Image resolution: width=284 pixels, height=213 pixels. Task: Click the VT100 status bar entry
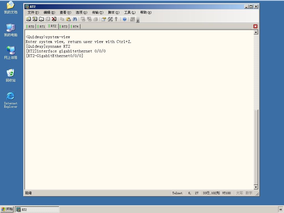point(226,193)
